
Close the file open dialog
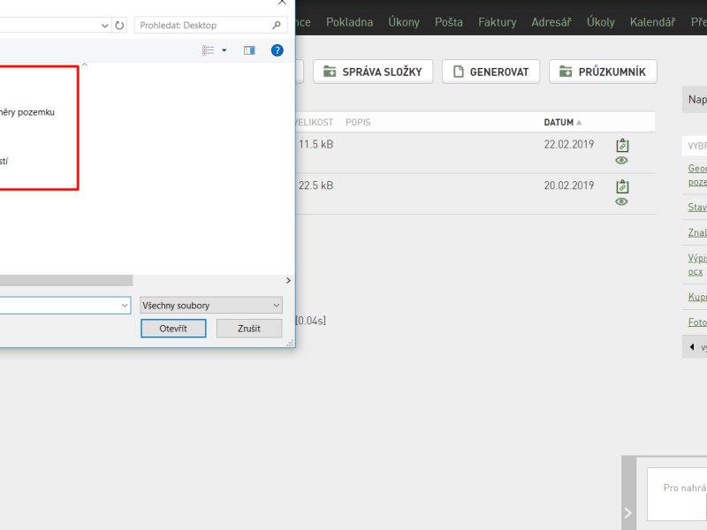coord(282,3)
